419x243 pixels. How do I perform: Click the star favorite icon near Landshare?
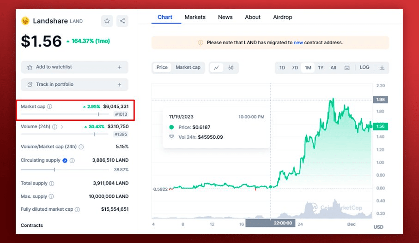click(x=107, y=21)
